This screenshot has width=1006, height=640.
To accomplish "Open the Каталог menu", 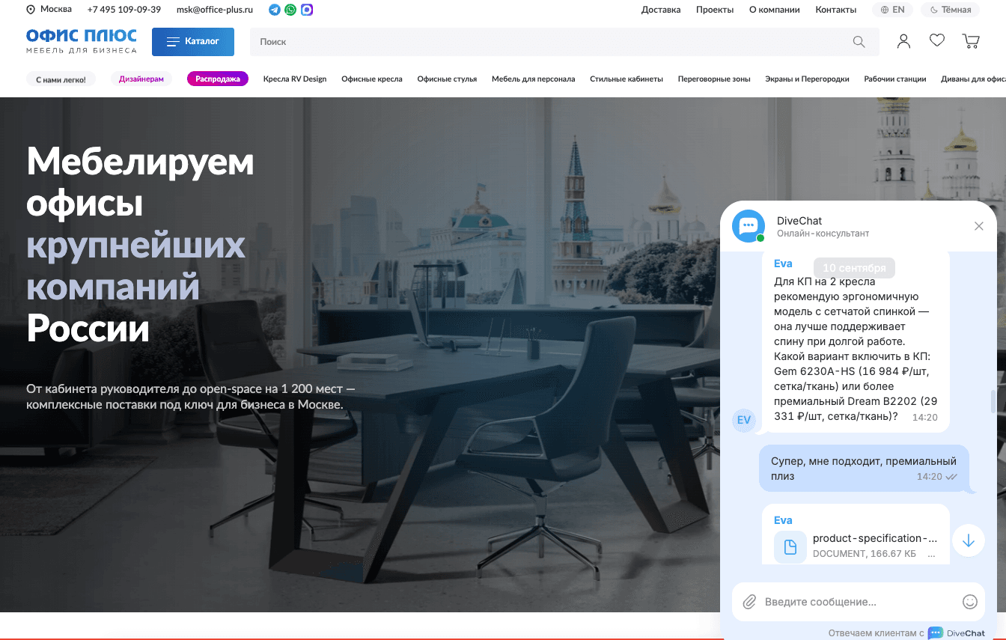I will click(x=193, y=42).
